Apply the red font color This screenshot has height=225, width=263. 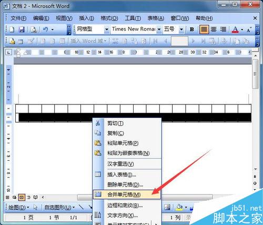(235, 30)
